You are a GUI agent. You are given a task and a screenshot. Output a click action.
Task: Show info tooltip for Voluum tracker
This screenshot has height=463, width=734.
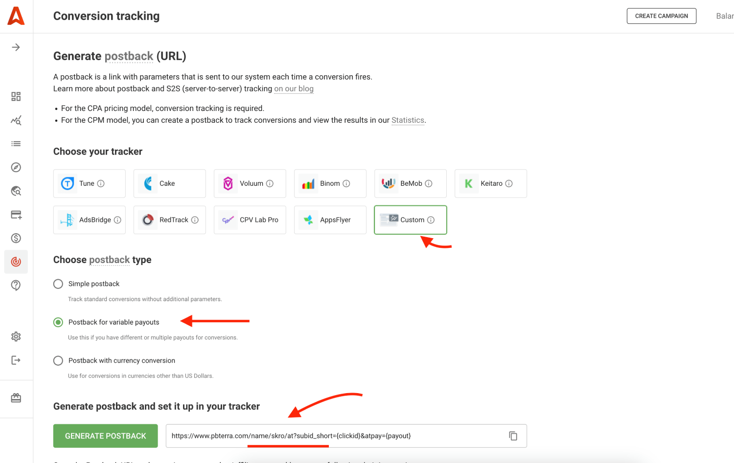tap(270, 183)
